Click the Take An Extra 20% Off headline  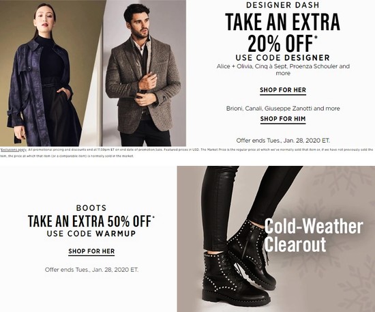[282, 32]
